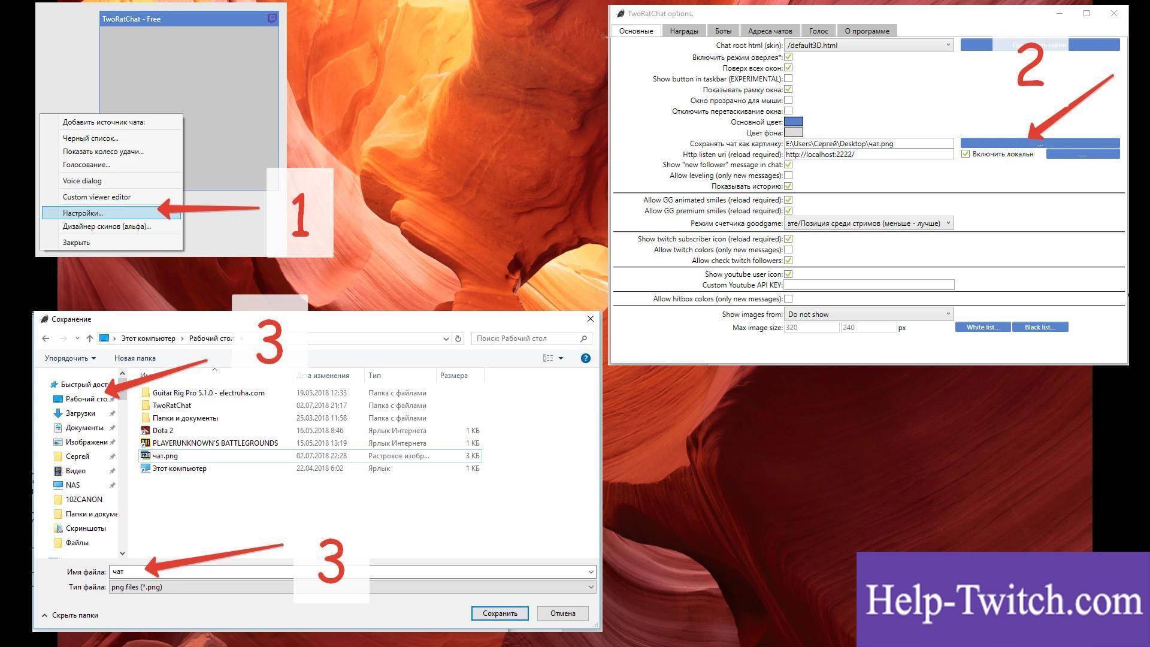The image size is (1150, 647).
Task: Open Скриншоты in navigation pane
Action: 86,528
